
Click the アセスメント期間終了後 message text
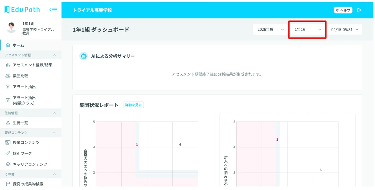[x=217, y=74]
